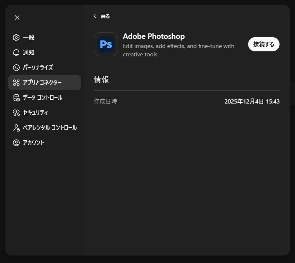The height and width of the screenshot is (263, 295).
Task: Click the 接続する connect button
Action: coord(264,44)
